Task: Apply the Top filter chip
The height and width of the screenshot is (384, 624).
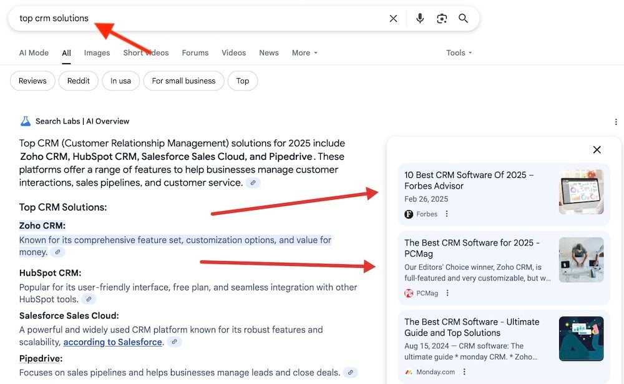Action: tap(242, 81)
